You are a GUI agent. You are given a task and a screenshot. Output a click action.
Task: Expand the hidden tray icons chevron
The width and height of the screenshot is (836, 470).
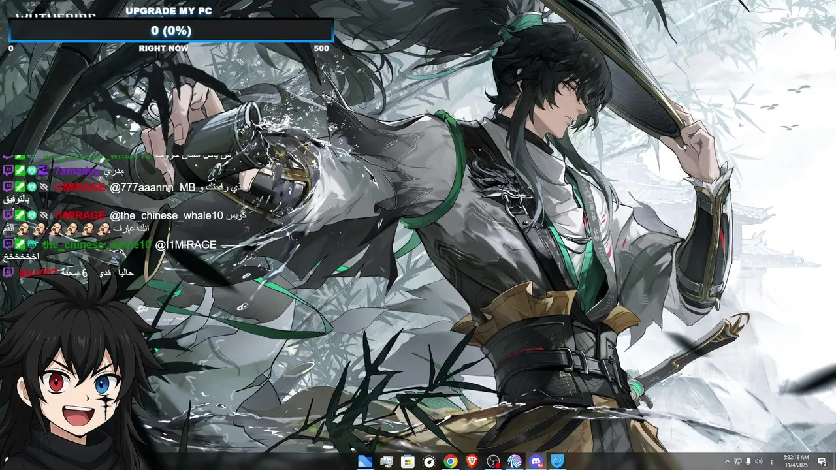(727, 462)
